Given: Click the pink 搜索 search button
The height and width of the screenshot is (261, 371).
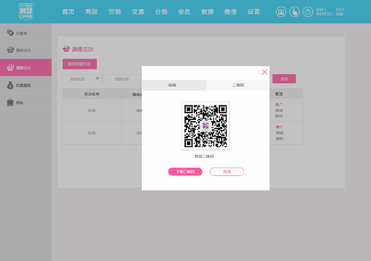Looking at the screenshot, I should (284, 79).
